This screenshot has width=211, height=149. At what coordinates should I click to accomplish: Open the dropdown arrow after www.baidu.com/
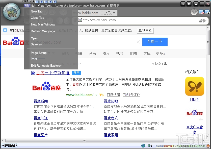96,95
